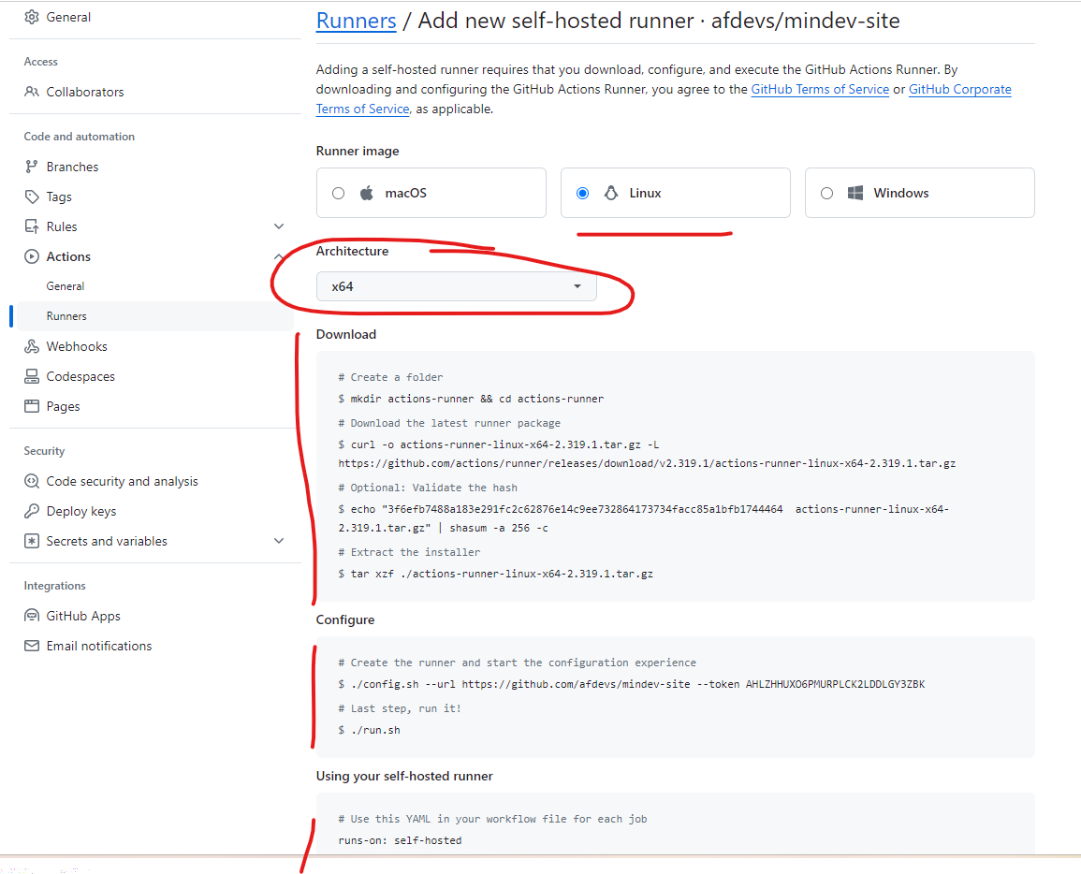The width and height of the screenshot is (1081, 874).
Task: Open the Pages settings
Action: point(63,407)
